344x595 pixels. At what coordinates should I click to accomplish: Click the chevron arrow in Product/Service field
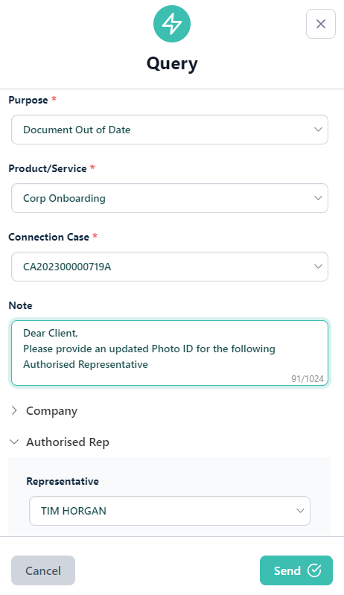pos(318,198)
